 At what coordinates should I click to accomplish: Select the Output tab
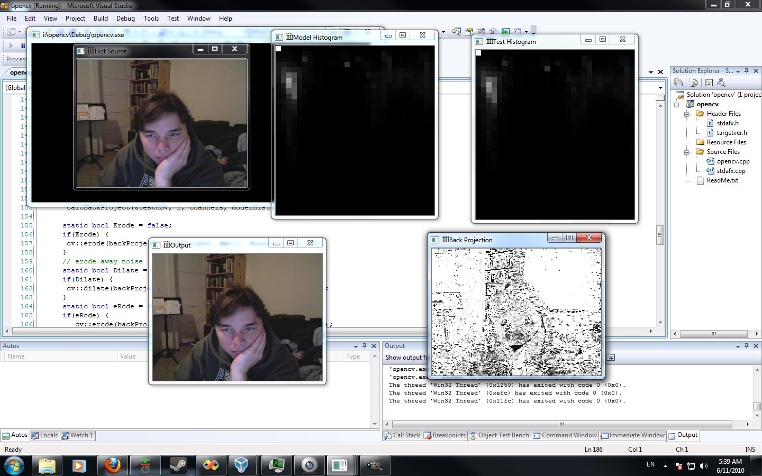(683, 435)
